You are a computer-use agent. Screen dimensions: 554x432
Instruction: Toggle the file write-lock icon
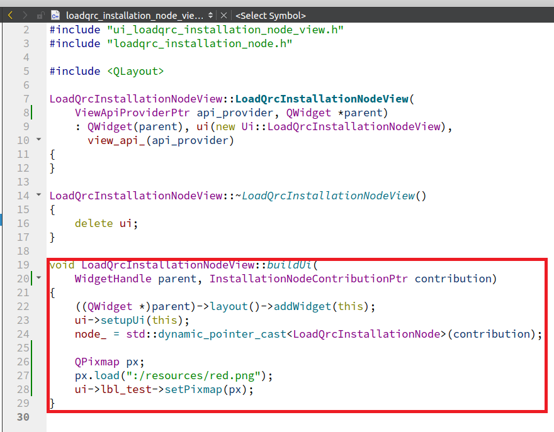coord(40,16)
